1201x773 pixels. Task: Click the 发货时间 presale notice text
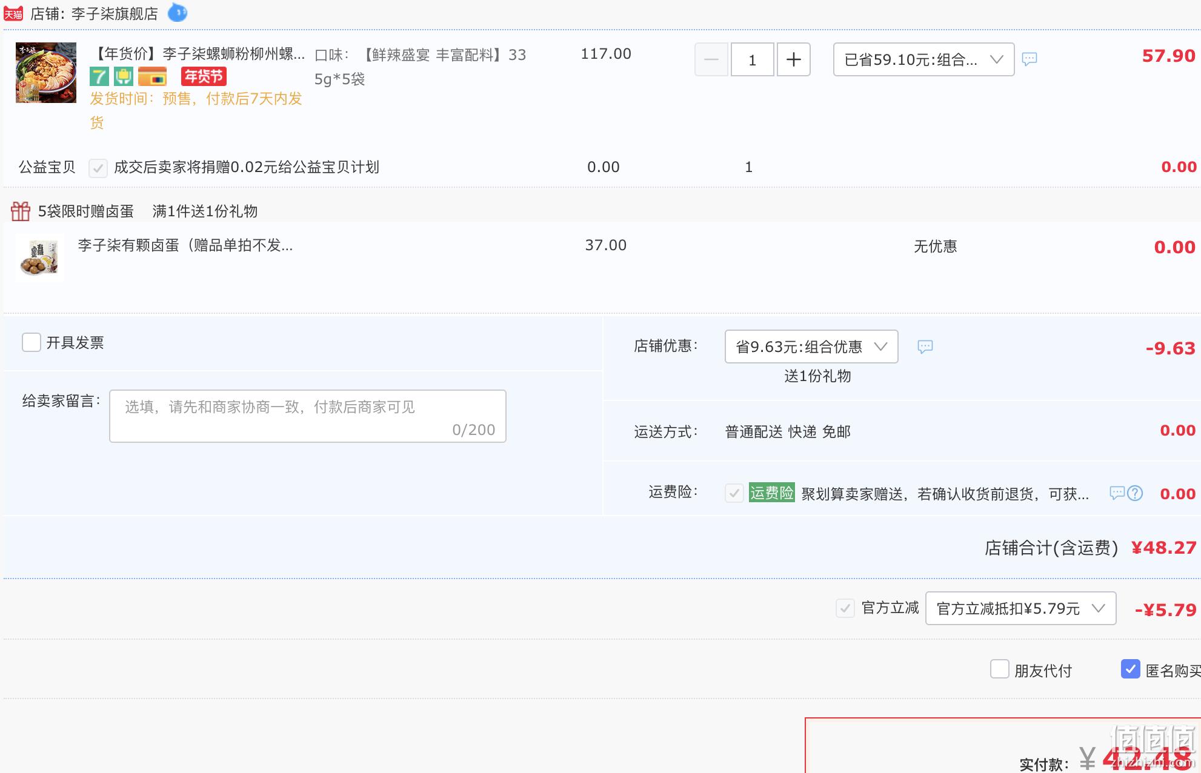coord(196,110)
